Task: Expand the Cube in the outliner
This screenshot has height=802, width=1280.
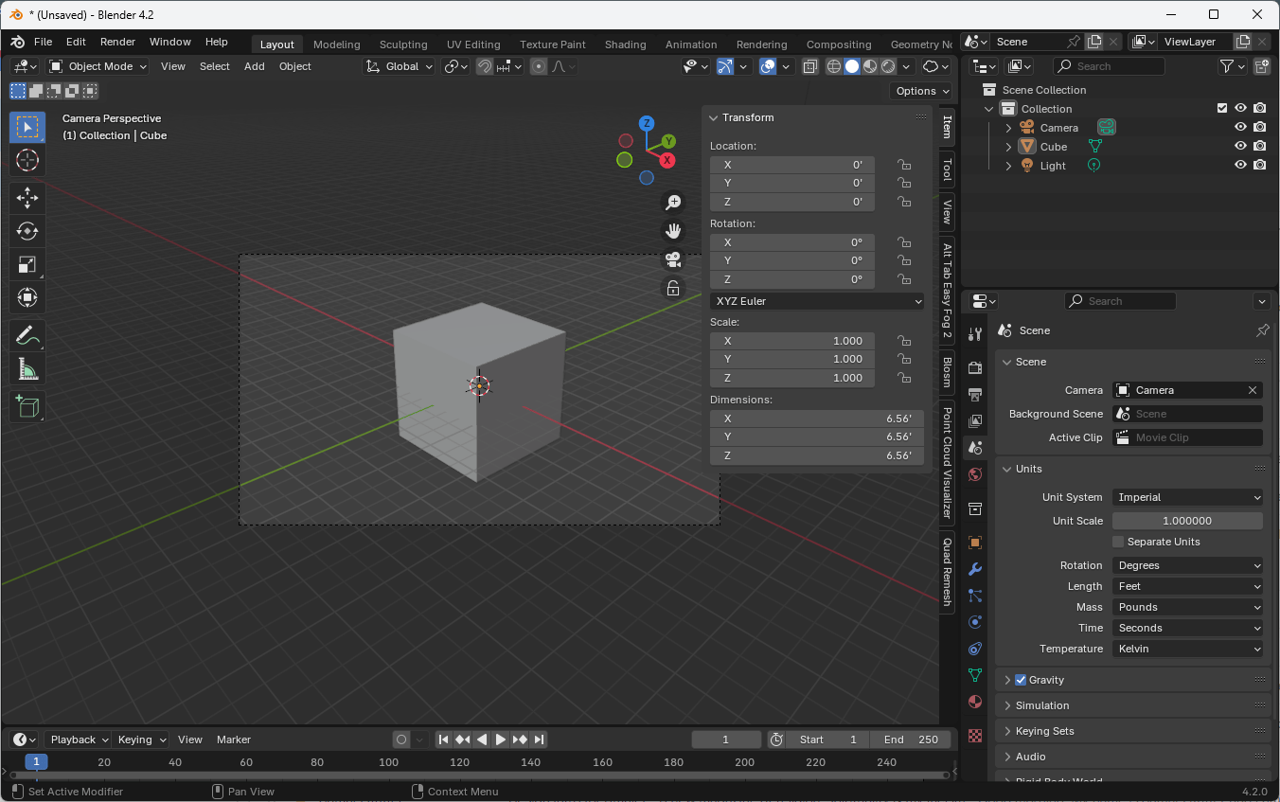Action: click(x=1008, y=147)
